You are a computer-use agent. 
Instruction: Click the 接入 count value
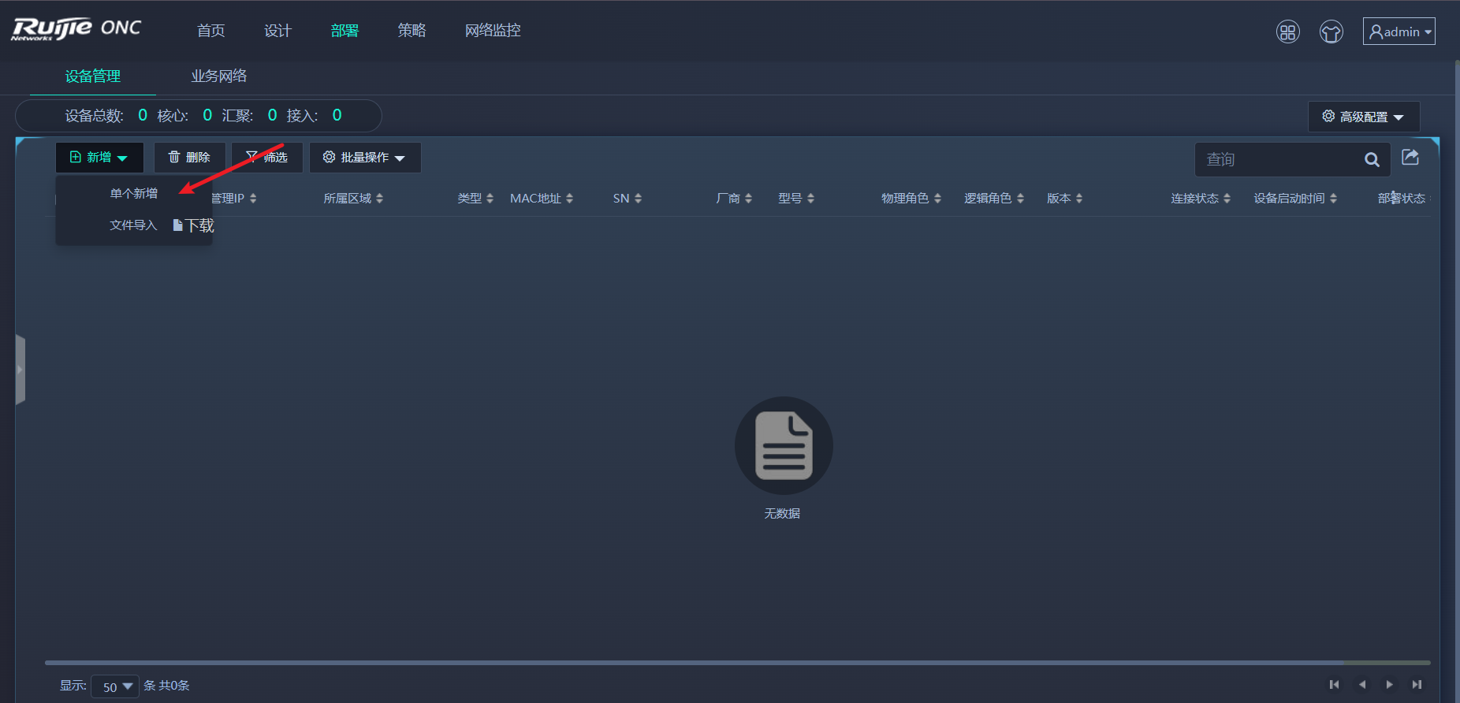[337, 115]
